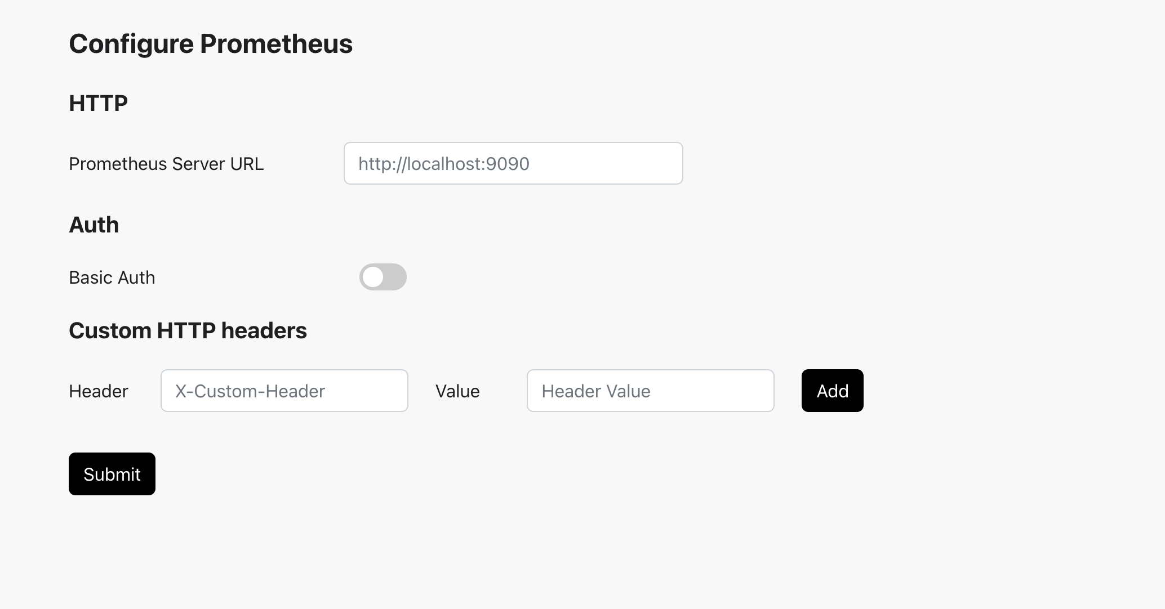Add a new custom HTTP header
The height and width of the screenshot is (609, 1165).
coord(832,391)
